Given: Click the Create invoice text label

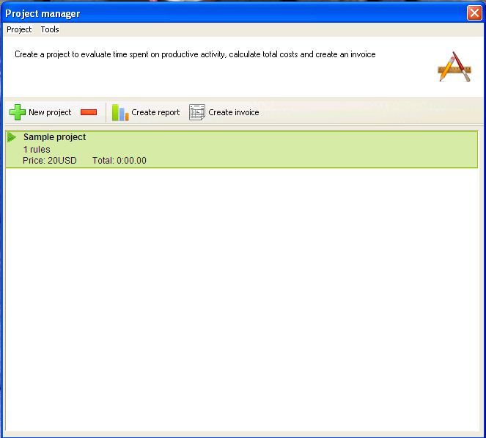Looking at the screenshot, I should [234, 112].
